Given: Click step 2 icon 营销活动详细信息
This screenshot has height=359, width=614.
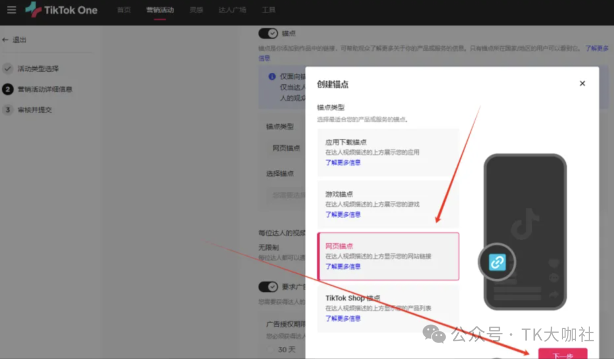Looking at the screenshot, I should tap(7, 89).
